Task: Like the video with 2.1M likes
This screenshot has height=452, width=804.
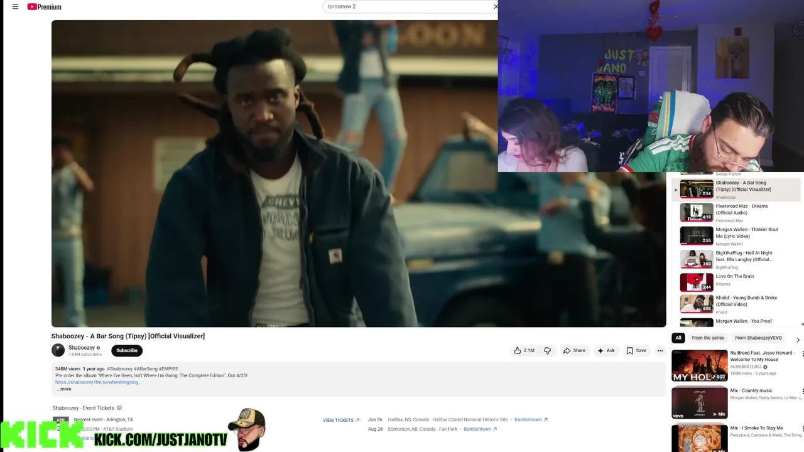Action: [x=524, y=350]
